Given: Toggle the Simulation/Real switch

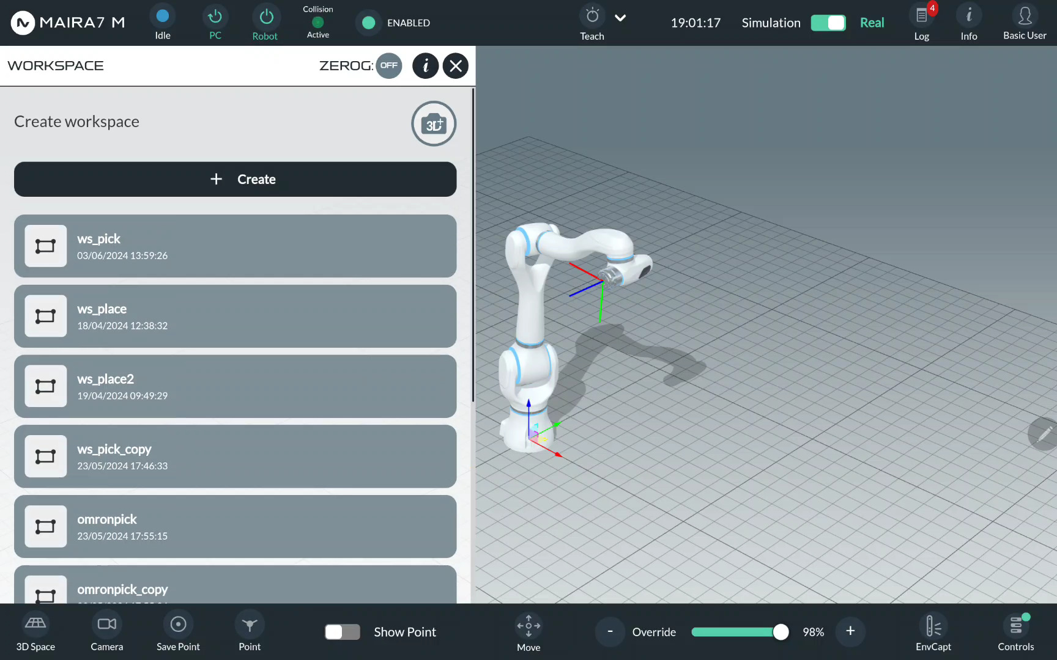Looking at the screenshot, I should point(828,23).
